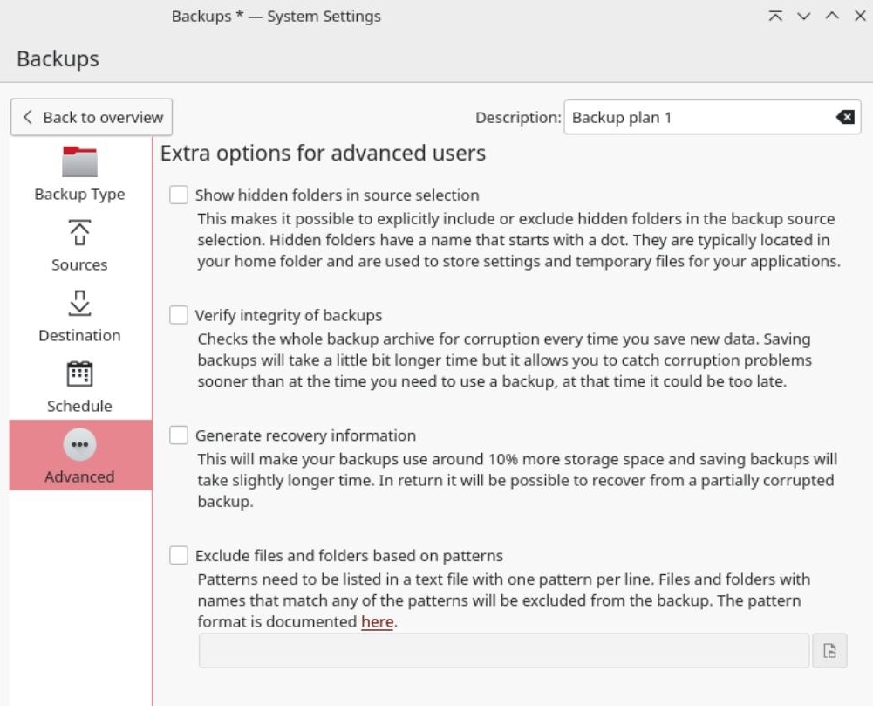Click the 'Description:' label
873x706 pixels.
[x=518, y=118]
